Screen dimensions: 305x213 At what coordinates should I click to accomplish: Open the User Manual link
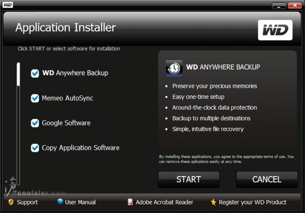point(80,202)
